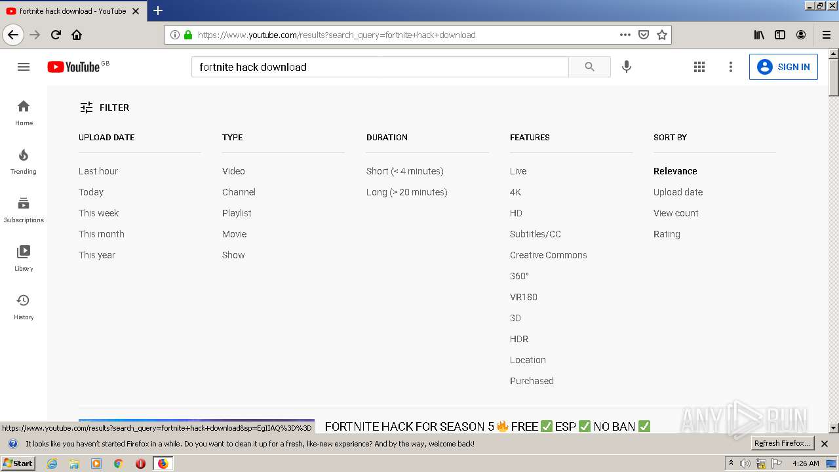Open the Firefox home page icon

pos(77,35)
